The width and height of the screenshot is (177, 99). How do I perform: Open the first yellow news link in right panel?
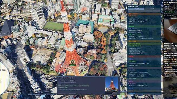click(170, 60)
